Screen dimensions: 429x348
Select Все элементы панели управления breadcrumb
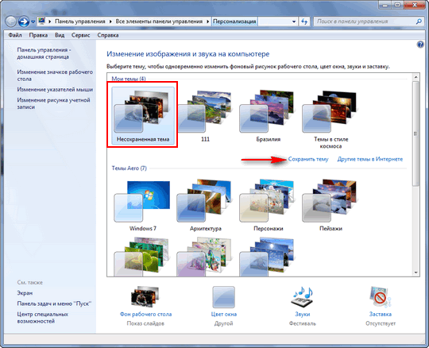click(x=159, y=21)
